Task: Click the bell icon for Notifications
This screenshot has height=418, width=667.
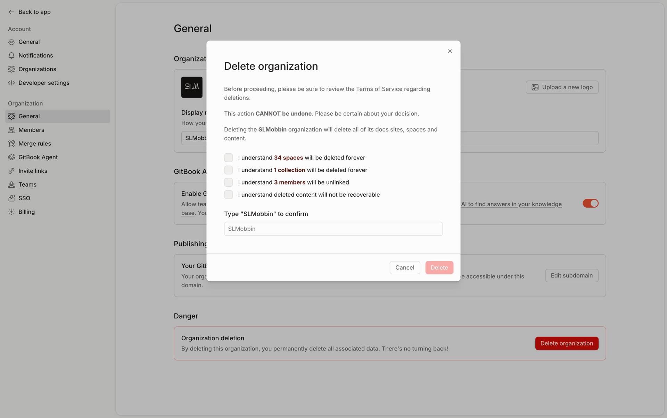Action: pos(11,56)
